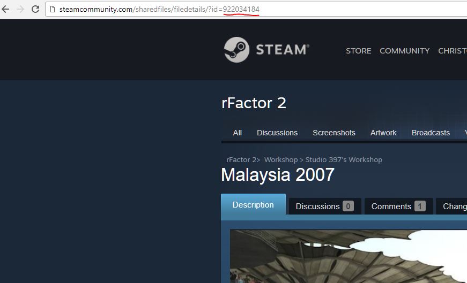This screenshot has height=283, width=467.
Task: Click the browser forward arrow
Action: point(20,9)
